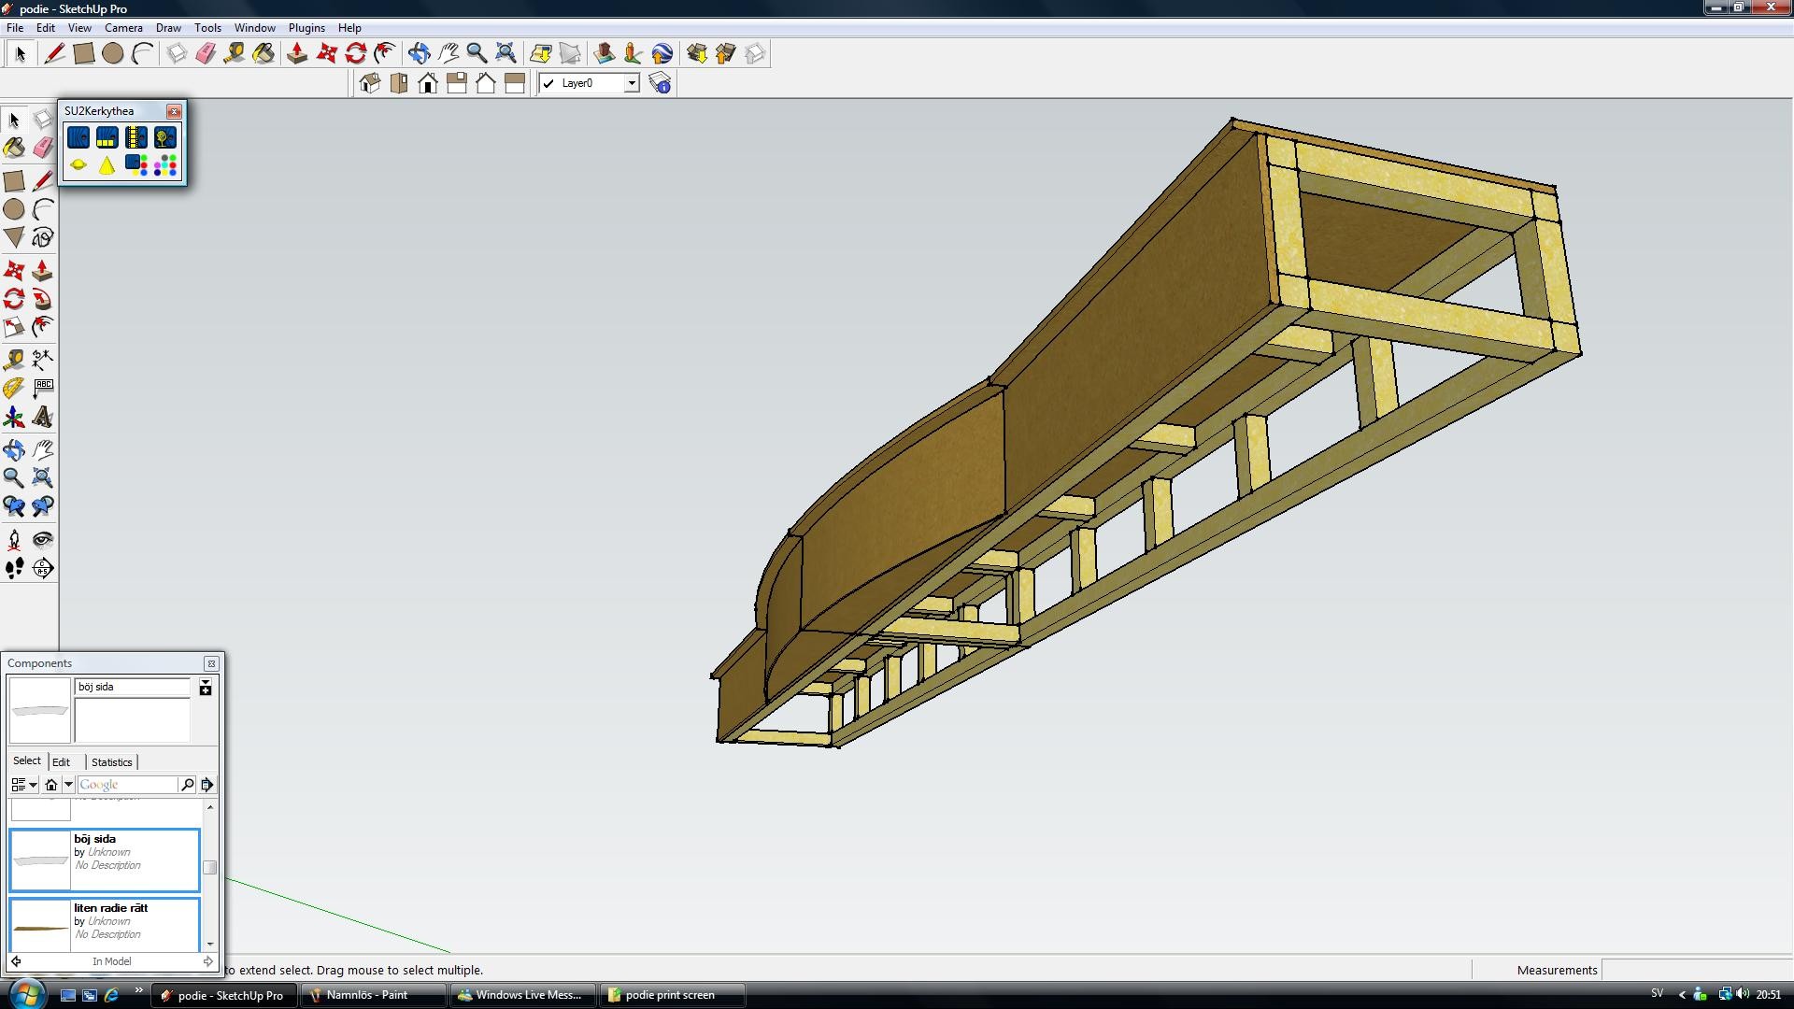Image resolution: width=1794 pixels, height=1009 pixels.
Task: Select the böj sida component
Action: point(105,860)
